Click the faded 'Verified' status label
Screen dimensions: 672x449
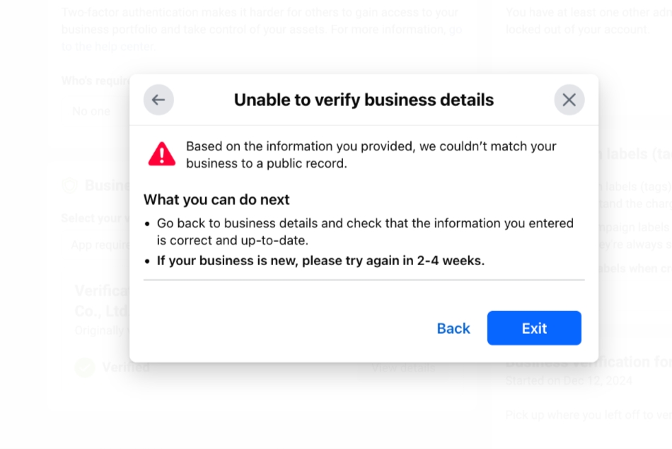[126, 367]
